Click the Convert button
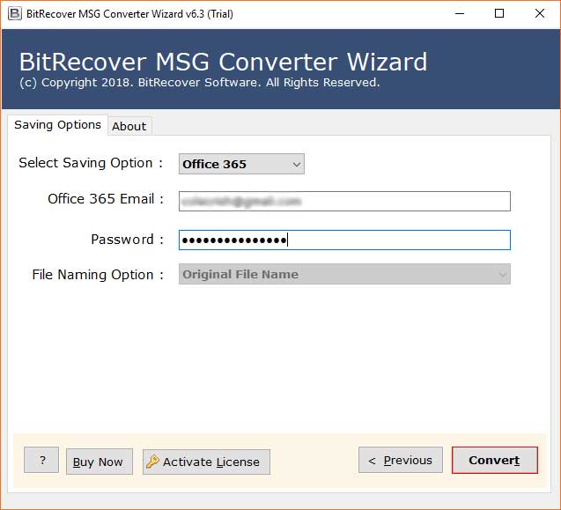 tap(494, 461)
